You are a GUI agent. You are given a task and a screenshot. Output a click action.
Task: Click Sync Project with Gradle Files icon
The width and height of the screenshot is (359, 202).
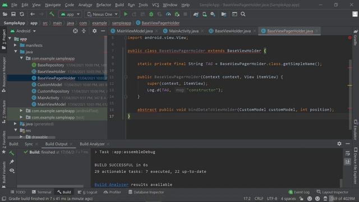pyautogui.click(x=196, y=14)
